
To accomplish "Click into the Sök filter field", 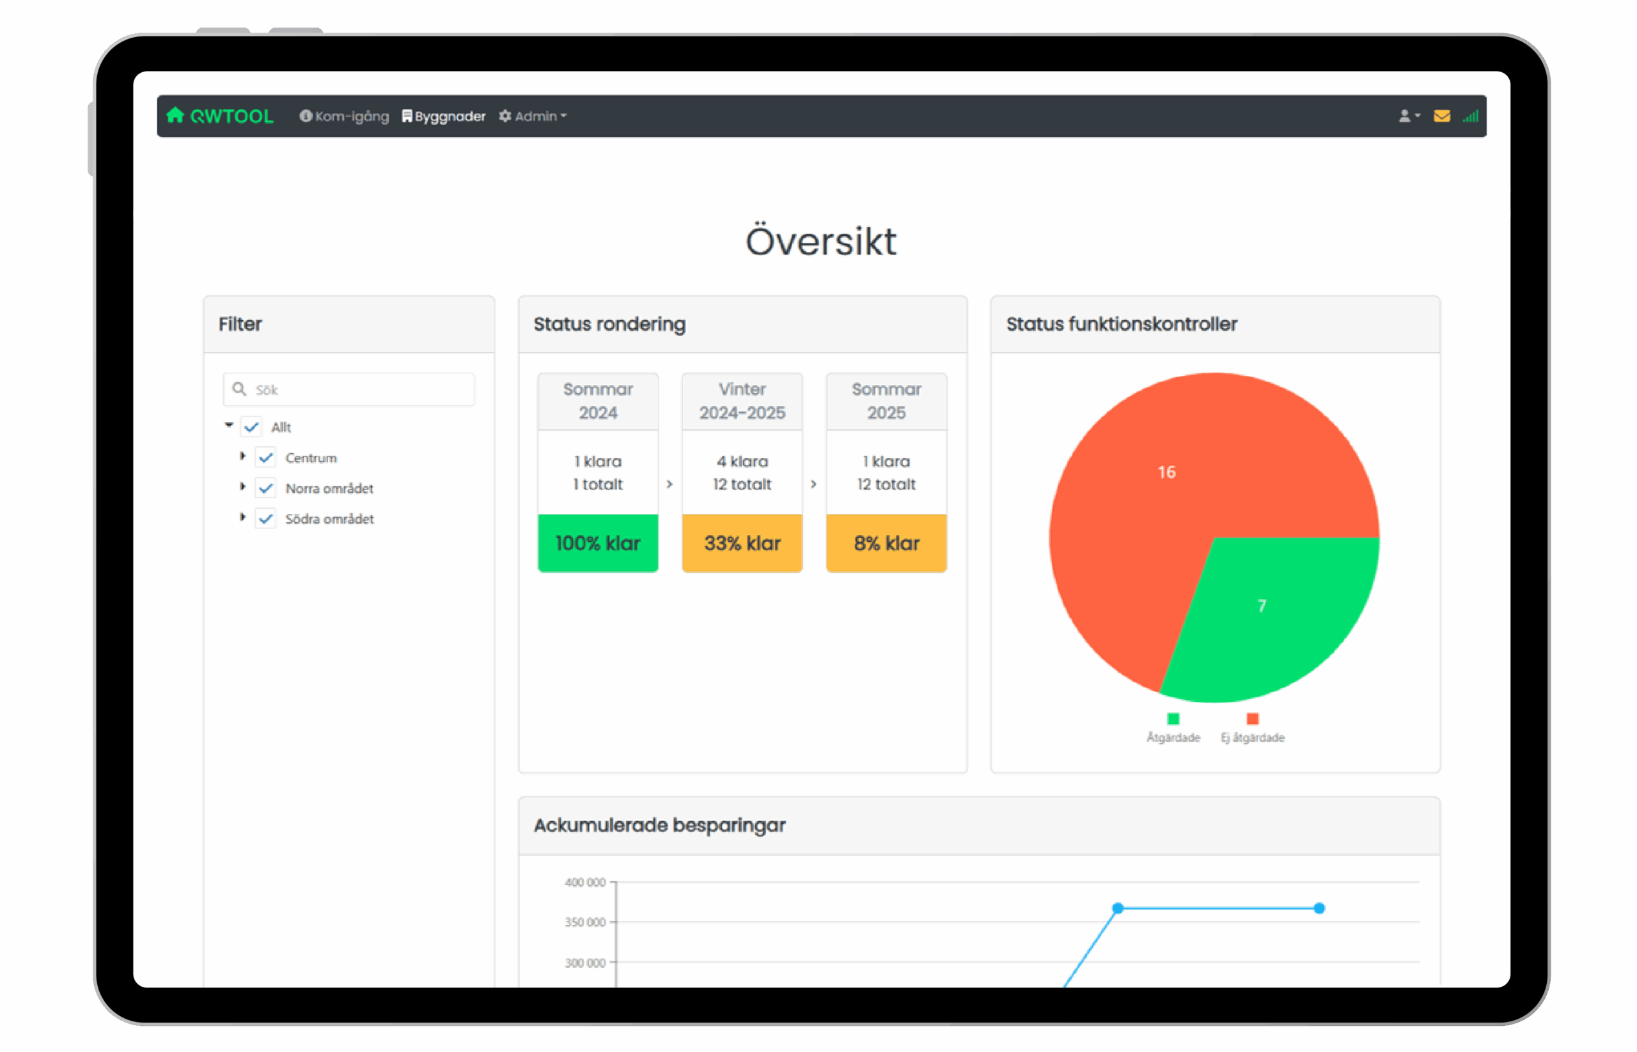I will pyautogui.click(x=363, y=389).
